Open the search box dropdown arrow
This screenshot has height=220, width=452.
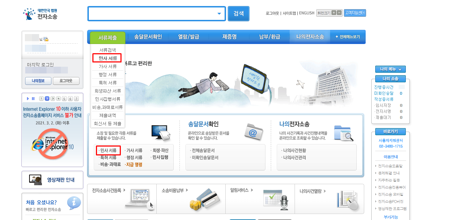pyautogui.click(x=219, y=14)
